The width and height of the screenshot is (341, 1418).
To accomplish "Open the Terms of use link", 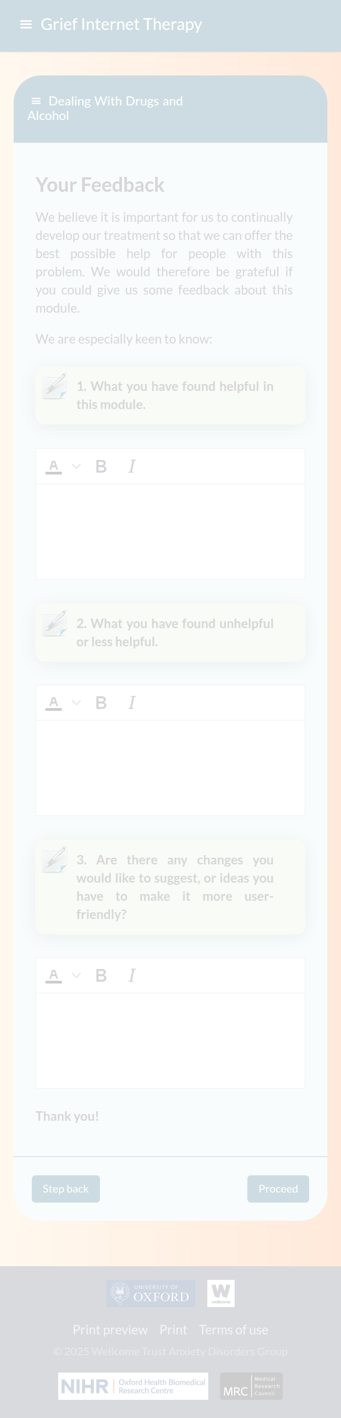I will click(234, 1329).
